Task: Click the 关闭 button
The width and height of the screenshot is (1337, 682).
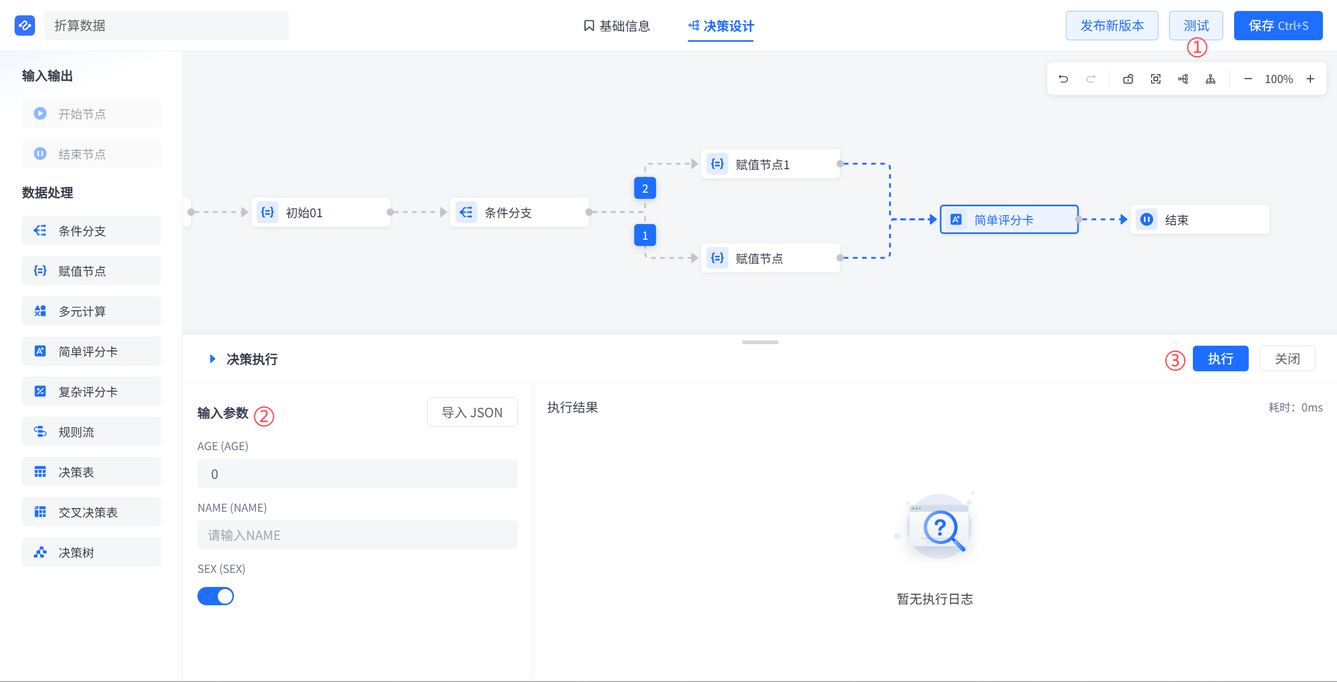Action: (1287, 359)
